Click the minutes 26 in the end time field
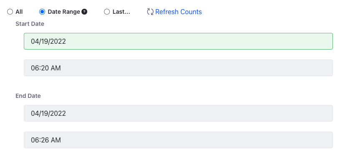Viewport: 342px width, 162px height. (x=45, y=140)
